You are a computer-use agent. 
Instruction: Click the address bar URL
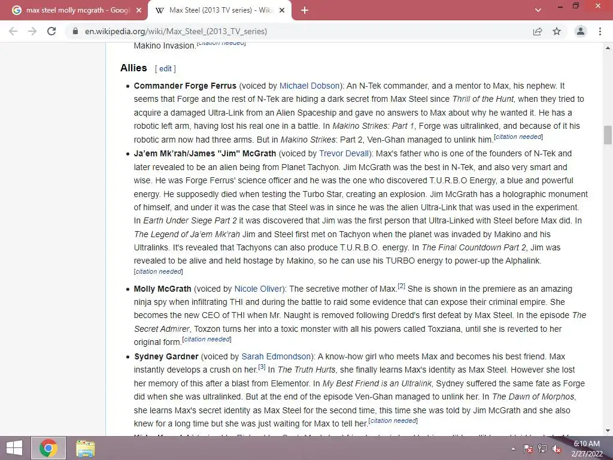click(x=176, y=31)
